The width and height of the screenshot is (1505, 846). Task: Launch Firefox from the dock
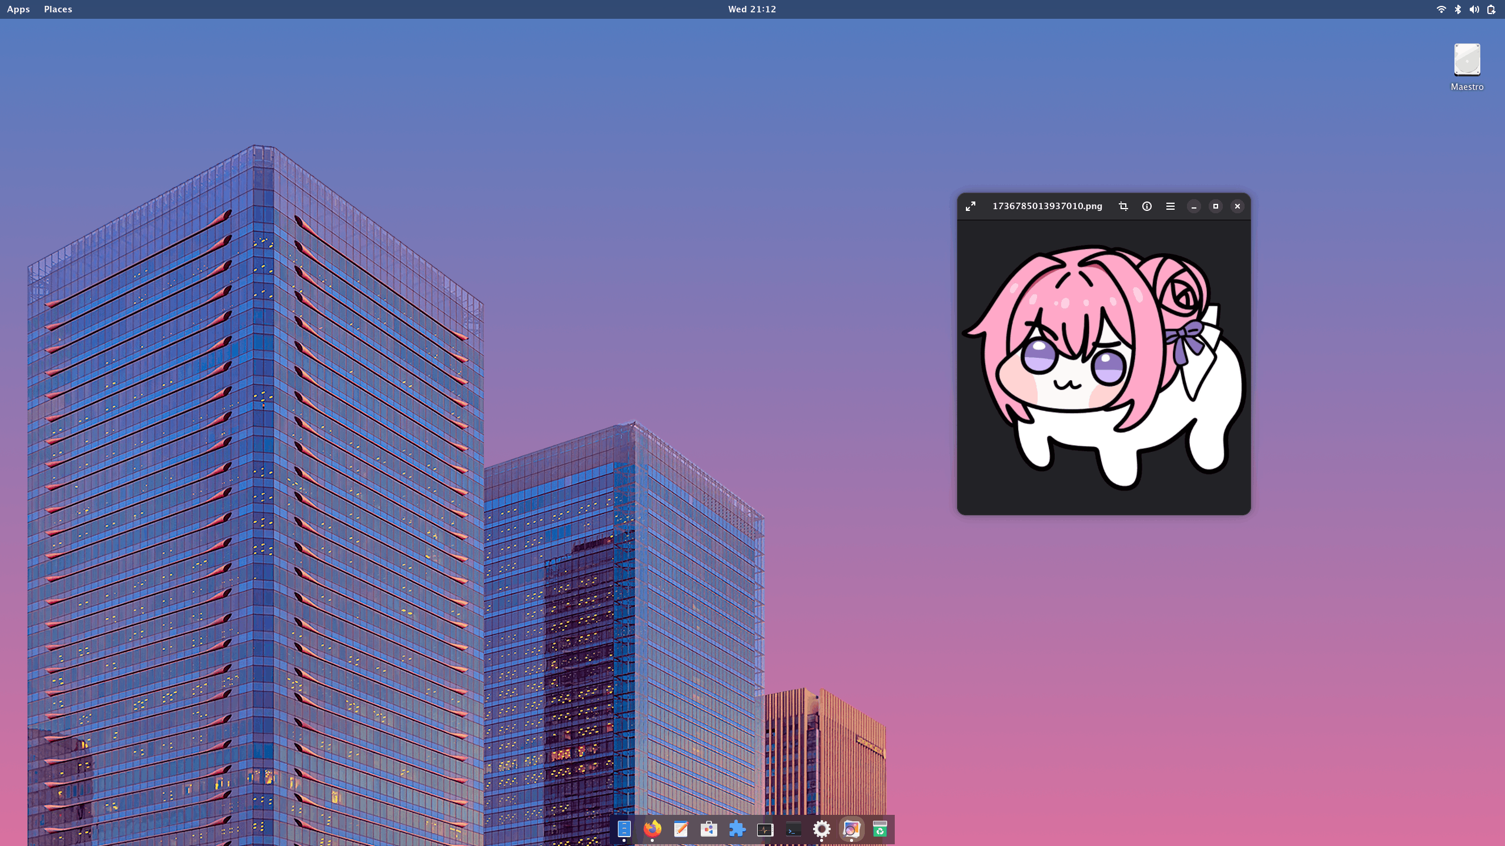tap(652, 829)
